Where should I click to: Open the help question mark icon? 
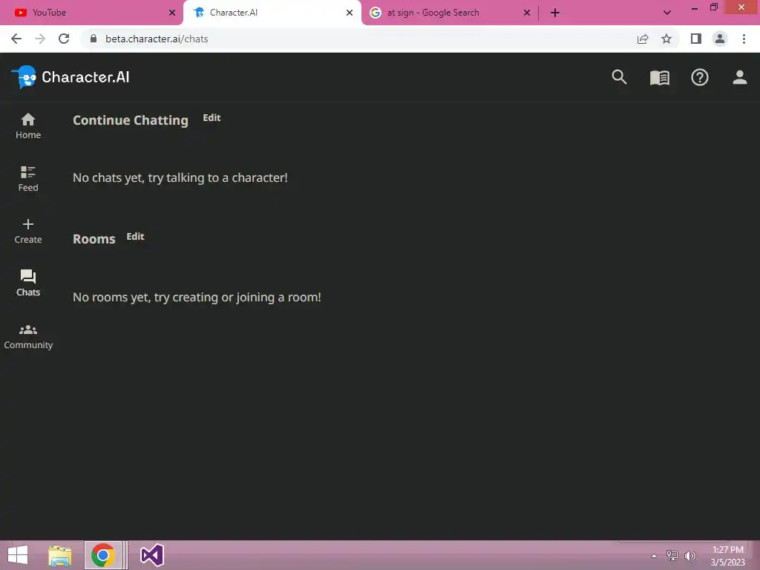click(699, 77)
